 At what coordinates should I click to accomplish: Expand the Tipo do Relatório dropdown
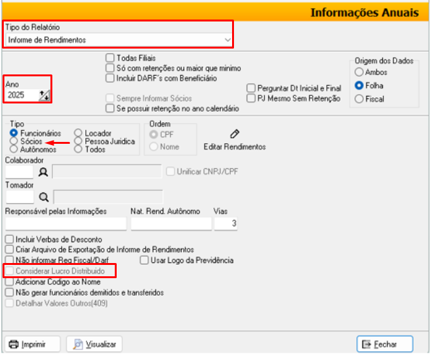(228, 40)
